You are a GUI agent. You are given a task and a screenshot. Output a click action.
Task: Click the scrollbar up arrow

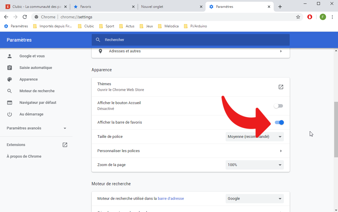(x=336, y=51)
